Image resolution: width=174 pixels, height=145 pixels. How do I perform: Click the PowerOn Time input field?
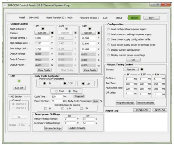(x=56, y=101)
